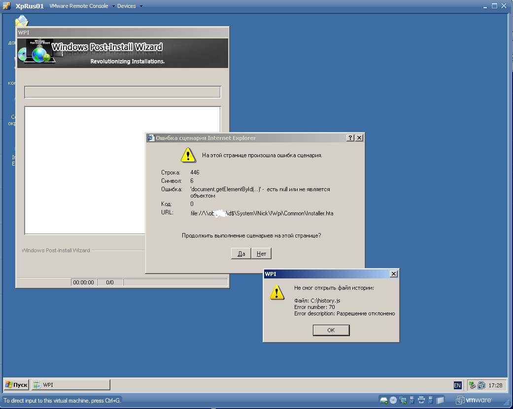The height and width of the screenshot is (409, 513).
Task: Click the taskbar clock showing 17:28
Action: [x=496, y=385]
